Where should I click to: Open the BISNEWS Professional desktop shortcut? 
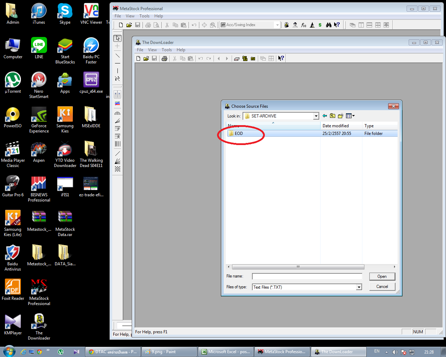pos(39,189)
